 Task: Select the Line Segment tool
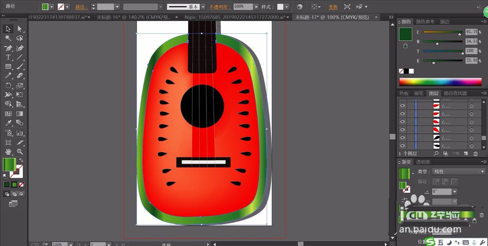click(x=20, y=57)
